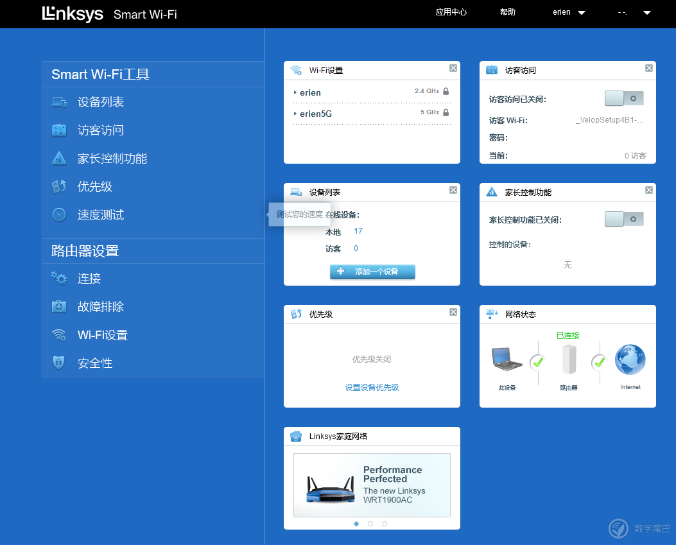Open 帮助 in the top menu
Viewport: 676px width, 545px height.
[x=507, y=12]
